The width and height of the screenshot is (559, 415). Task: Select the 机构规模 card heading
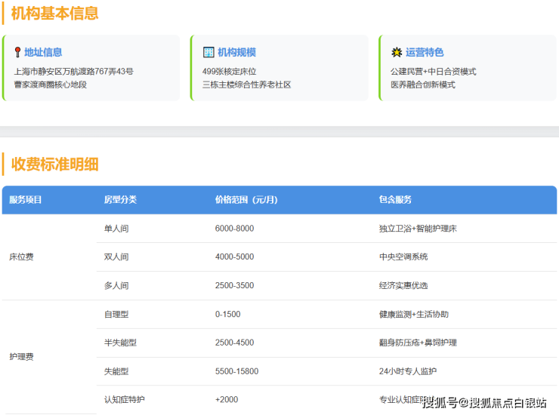click(x=236, y=52)
